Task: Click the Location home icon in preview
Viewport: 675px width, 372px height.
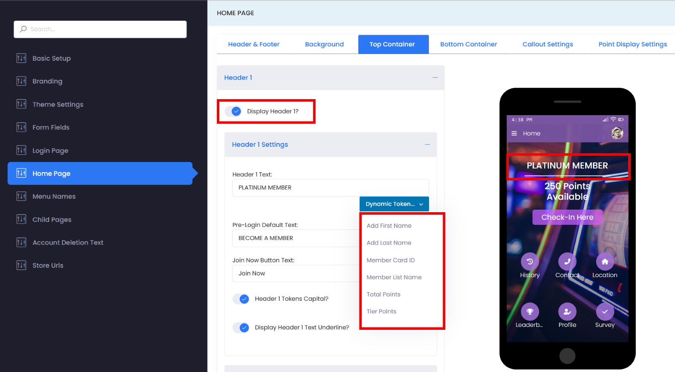Action: pos(605,261)
